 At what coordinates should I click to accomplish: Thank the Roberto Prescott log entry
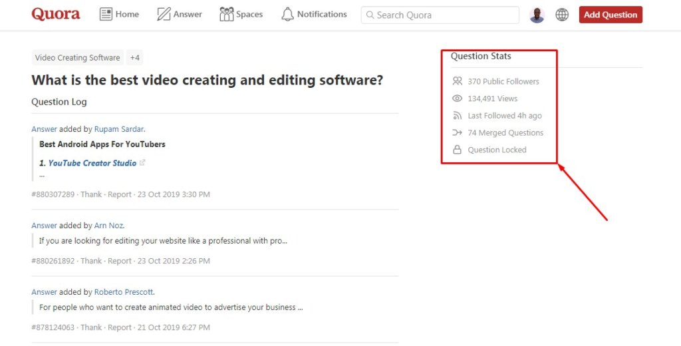click(x=91, y=327)
